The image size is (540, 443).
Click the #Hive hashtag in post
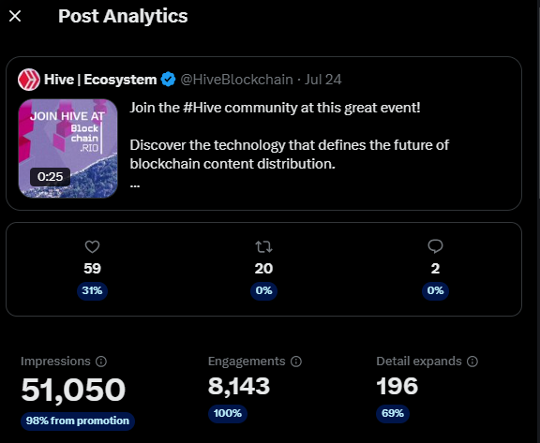[202, 108]
